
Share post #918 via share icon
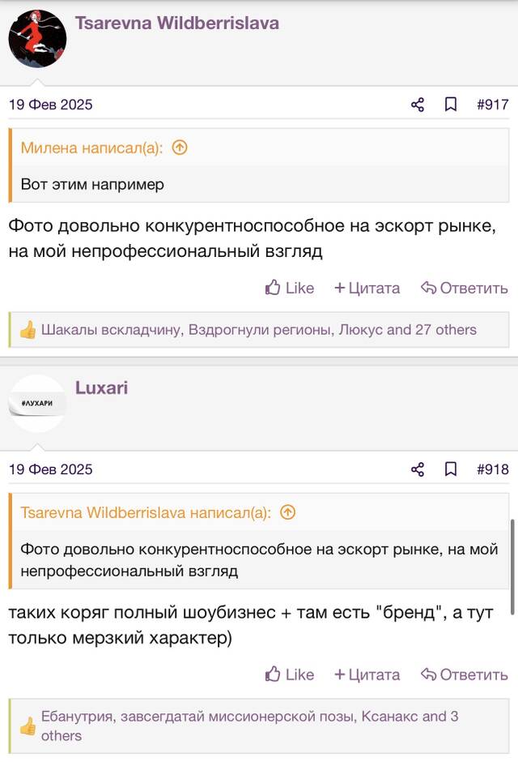417,469
